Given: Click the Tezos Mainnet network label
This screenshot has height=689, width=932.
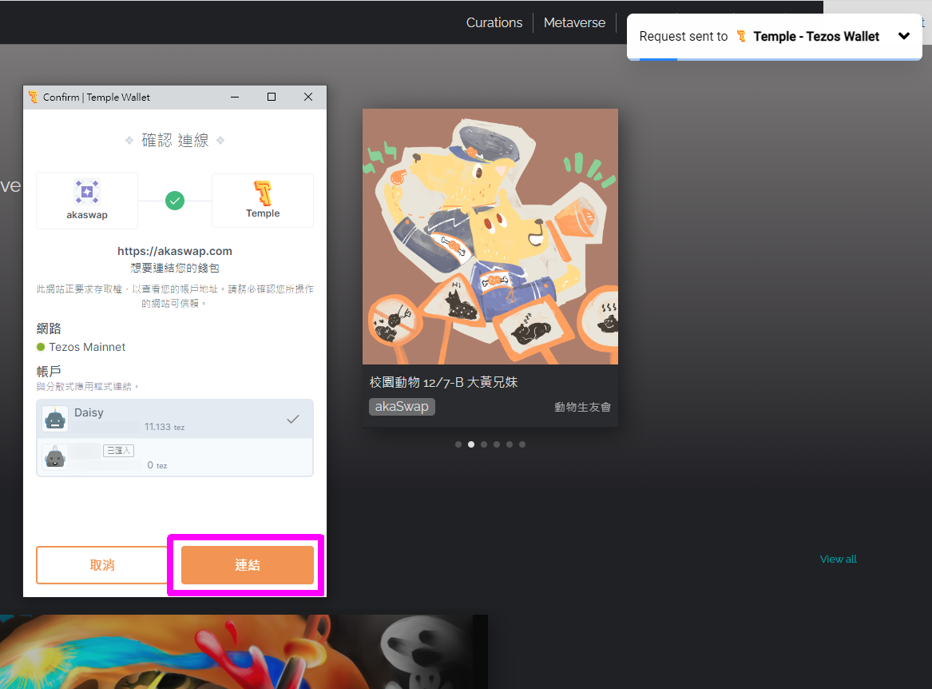Looking at the screenshot, I should point(87,347).
